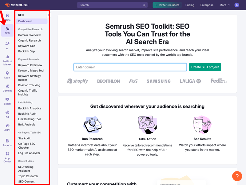Open the orange help question mark
This screenshot has width=246, height=185.
click(237, 176)
